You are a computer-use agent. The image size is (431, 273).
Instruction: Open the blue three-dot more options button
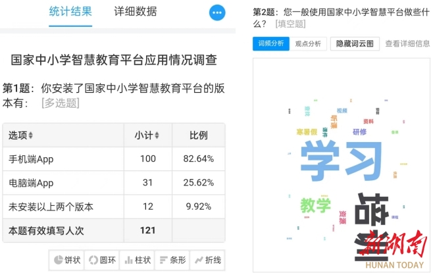click(x=217, y=12)
